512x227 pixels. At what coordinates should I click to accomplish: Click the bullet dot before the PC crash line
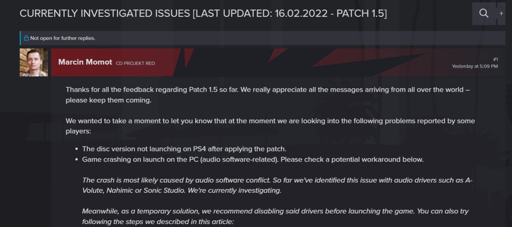[x=76, y=160]
